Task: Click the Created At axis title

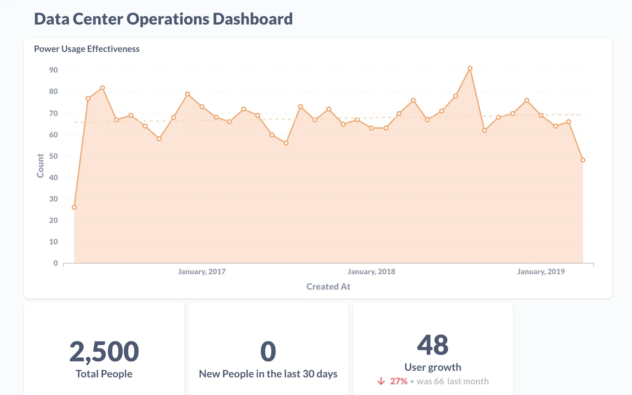Action: (x=328, y=287)
